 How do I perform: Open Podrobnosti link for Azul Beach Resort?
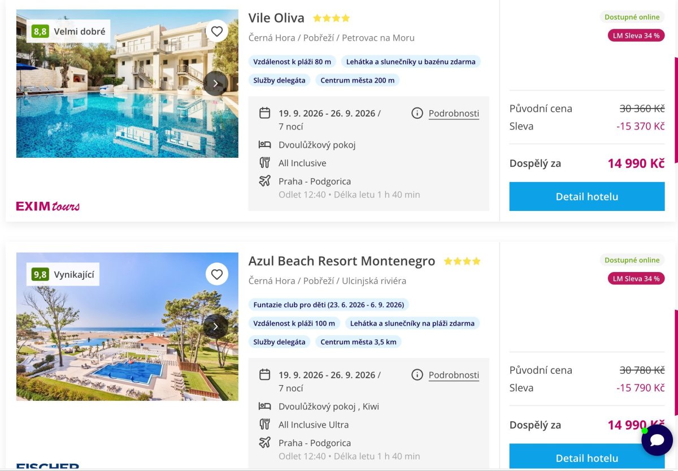(454, 375)
